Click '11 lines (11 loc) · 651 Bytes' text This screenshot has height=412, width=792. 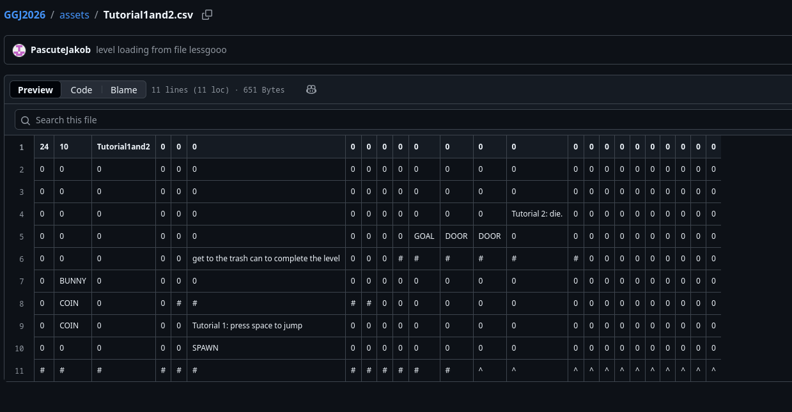click(218, 90)
